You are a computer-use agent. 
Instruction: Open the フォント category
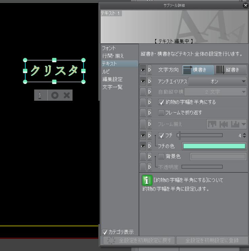tap(109, 48)
